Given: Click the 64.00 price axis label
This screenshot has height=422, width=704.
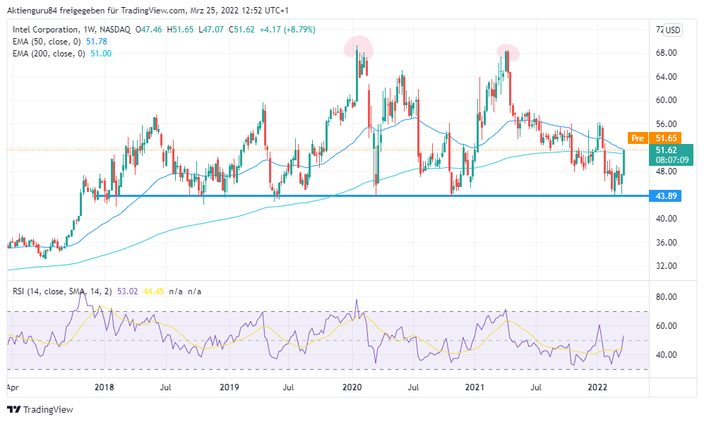Looking at the screenshot, I should pos(667,77).
